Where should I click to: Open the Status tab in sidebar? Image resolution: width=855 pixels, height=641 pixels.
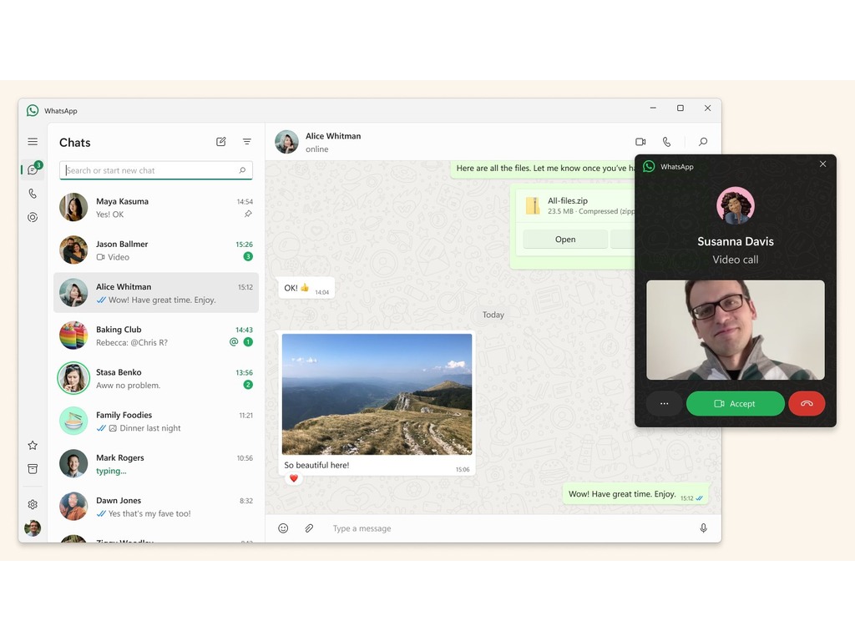(x=33, y=217)
